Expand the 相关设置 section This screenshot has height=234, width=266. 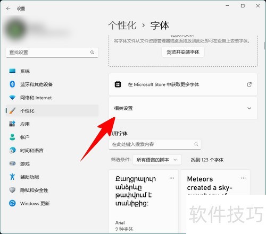pyautogui.click(x=183, y=108)
